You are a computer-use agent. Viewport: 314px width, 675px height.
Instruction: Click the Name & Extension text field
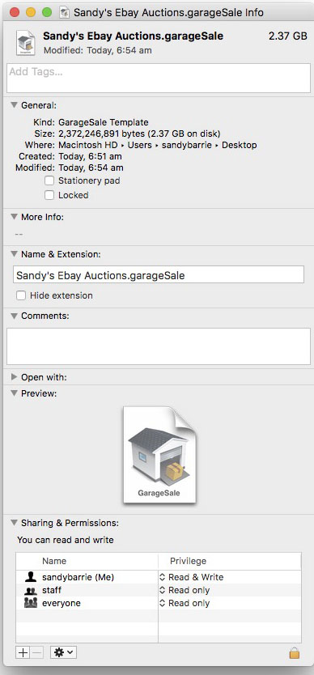click(x=159, y=274)
